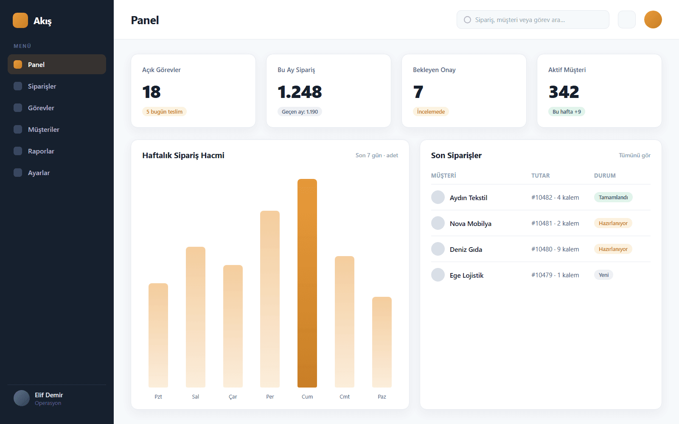This screenshot has height=424, width=679.
Task: Open the Bekleyen Onay card
Action: [x=464, y=91]
